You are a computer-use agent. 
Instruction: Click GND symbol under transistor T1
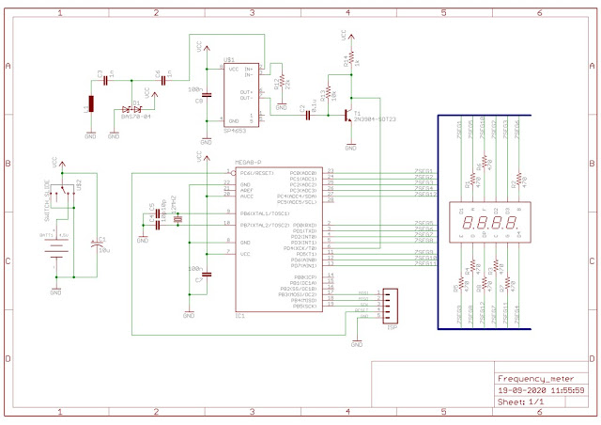pos(351,147)
